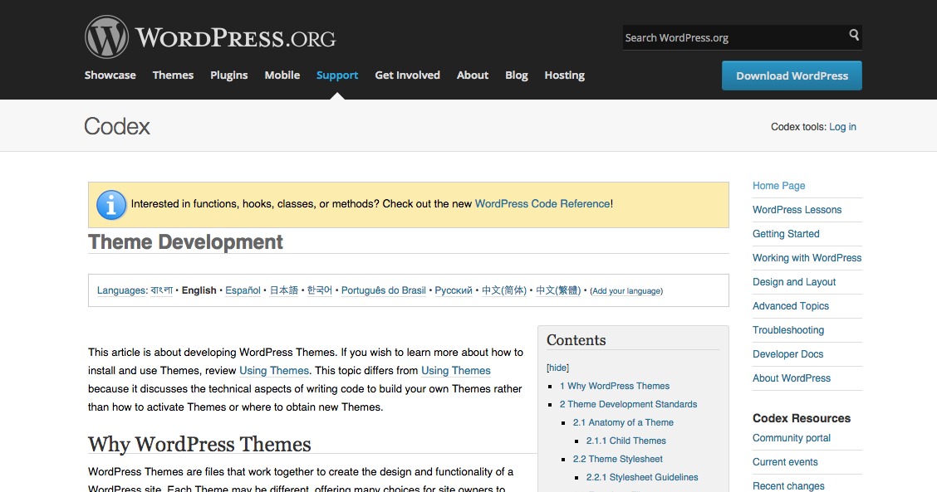Click the search magnifier icon

coord(854,35)
